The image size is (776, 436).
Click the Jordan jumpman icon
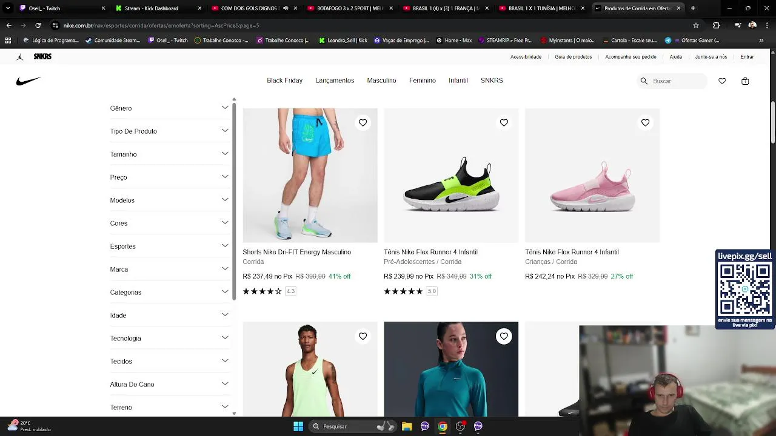[19, 56]
